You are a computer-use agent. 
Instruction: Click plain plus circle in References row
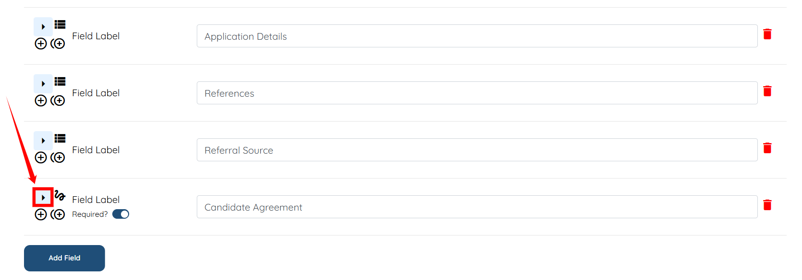(41, 101)
